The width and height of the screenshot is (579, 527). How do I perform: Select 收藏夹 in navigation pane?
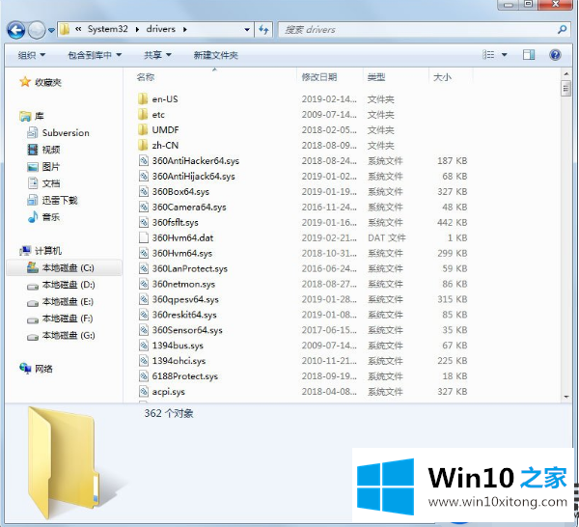48,82
